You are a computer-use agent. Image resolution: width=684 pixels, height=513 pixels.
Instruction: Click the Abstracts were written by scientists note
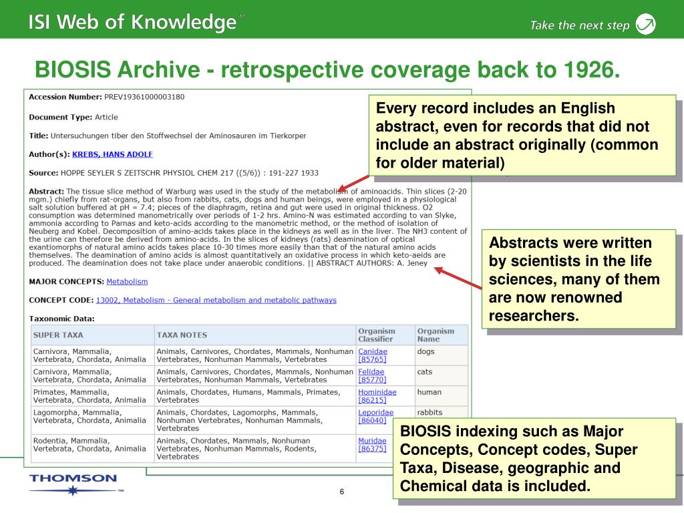point(579,279)
